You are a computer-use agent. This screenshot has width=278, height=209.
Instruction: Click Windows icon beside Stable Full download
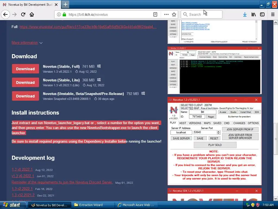tap(99, 66)
